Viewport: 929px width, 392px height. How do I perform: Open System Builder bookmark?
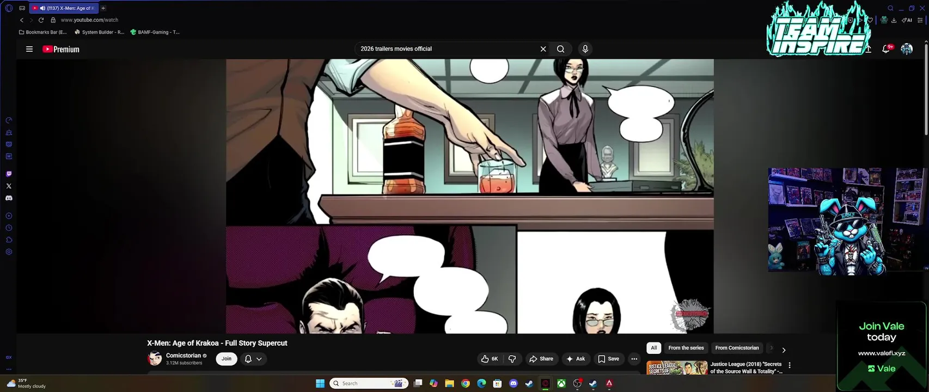[x=99, y=32]
